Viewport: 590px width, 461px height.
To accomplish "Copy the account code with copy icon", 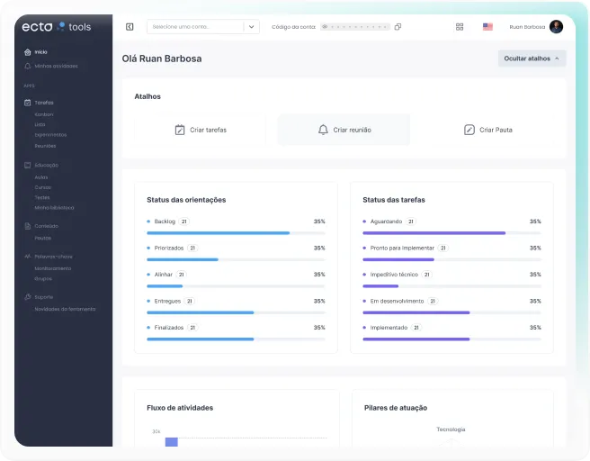I will [x=398, y=27].
